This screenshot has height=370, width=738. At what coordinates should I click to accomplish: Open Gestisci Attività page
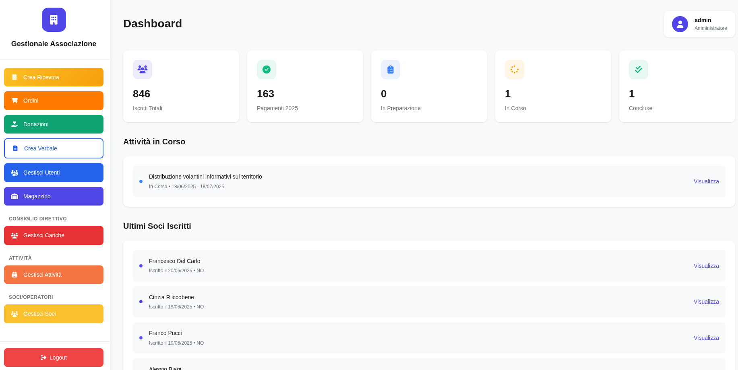[x=54, y=275]
